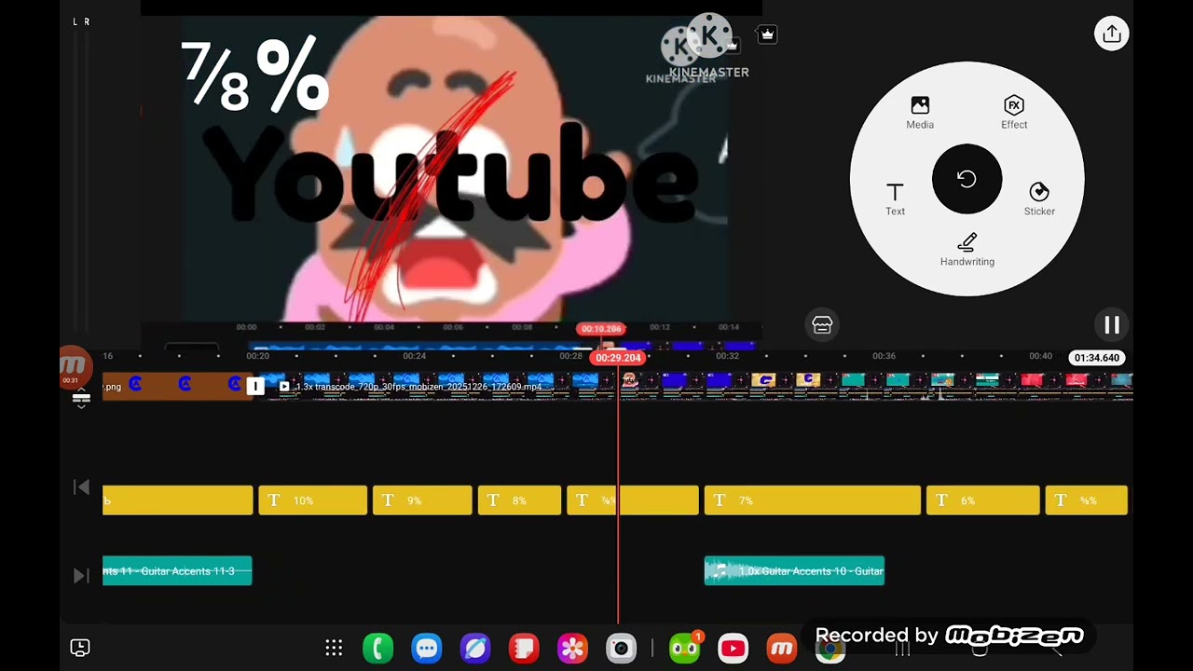This screenshot has height=671, width=1193.
Task: Click the 00:10.286 marker in the preview
Action: pyautogui.click(x=601, y=328)
